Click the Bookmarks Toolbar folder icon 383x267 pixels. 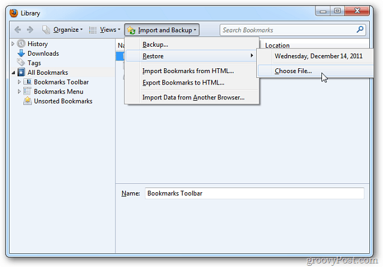28,82
